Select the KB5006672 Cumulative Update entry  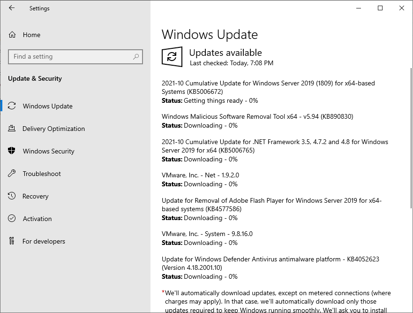click(x=268, y=87)
